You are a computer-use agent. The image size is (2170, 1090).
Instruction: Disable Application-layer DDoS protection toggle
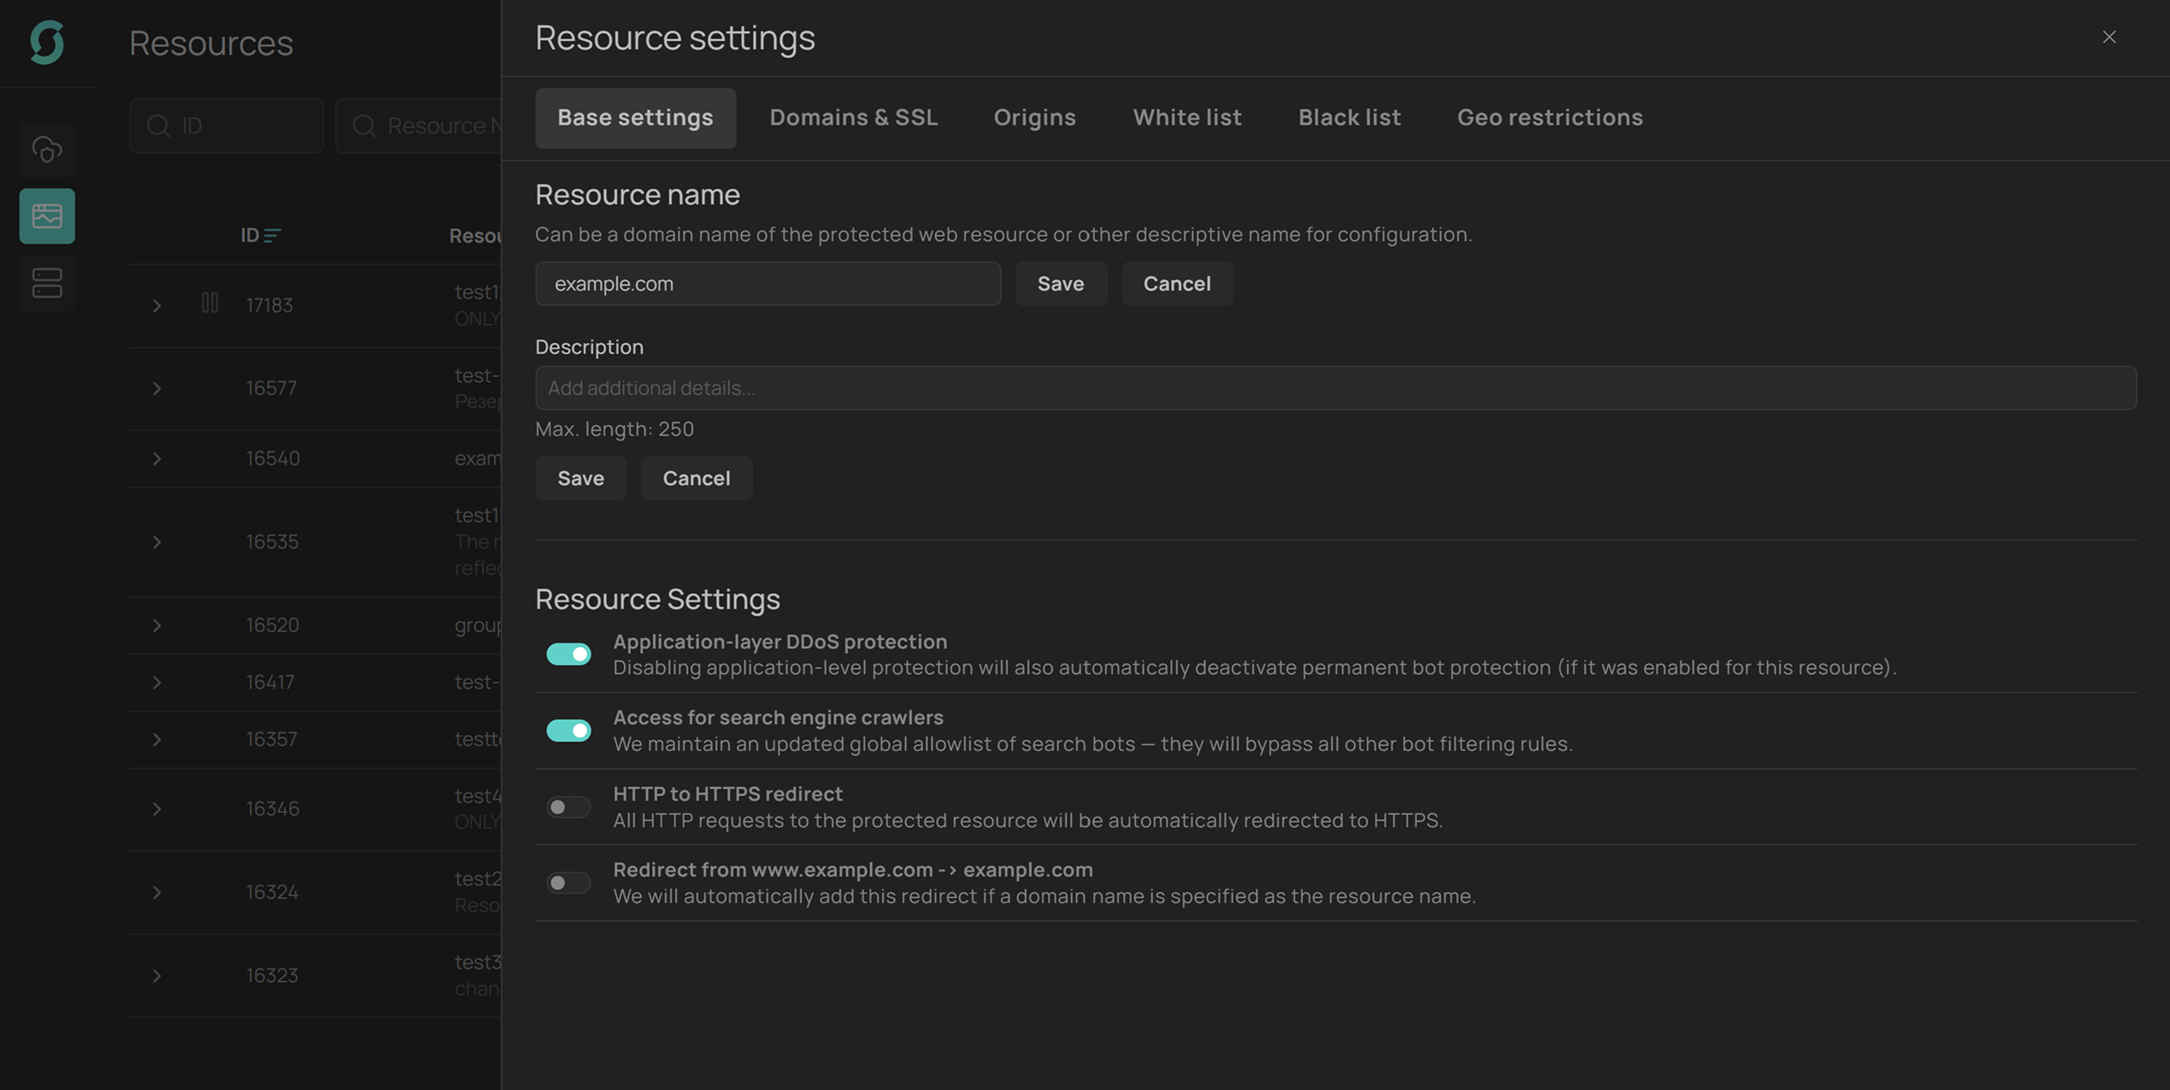569,654
